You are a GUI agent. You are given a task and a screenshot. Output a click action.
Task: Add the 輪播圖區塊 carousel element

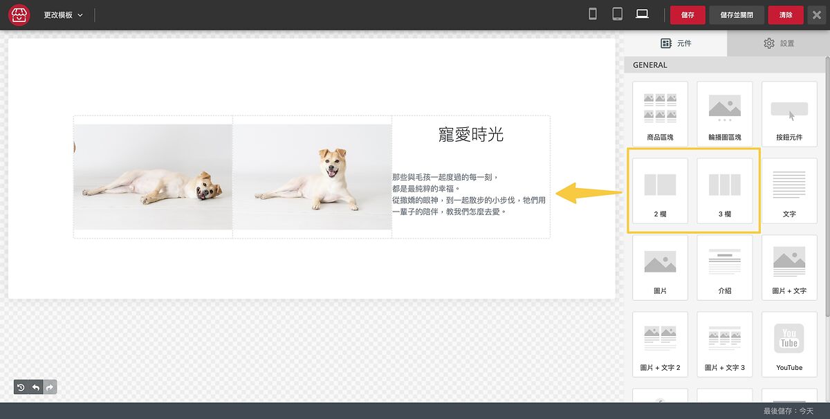[x=724, y=113]
